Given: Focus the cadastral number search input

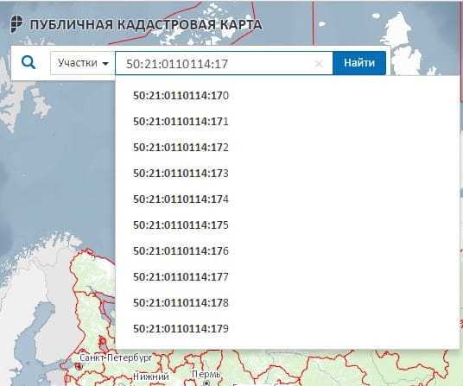Looking at the screenshot, I should (224, 63).
